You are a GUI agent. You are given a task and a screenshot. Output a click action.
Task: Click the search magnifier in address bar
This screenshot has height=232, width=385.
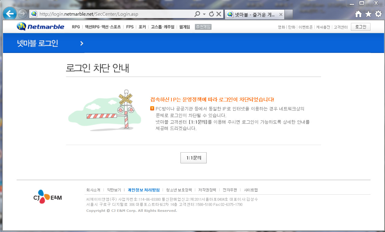pos(197,14)
